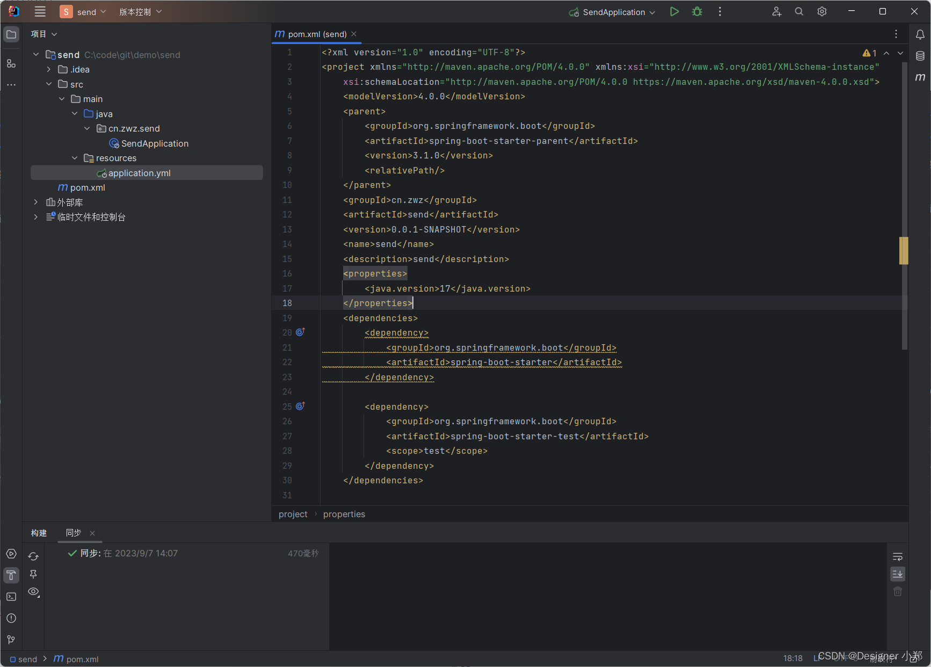Open the Structure tool window icon
Screen dimensions: 931x667
coord(11,63)
